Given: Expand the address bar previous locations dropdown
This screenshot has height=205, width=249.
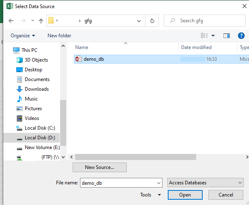Looking at the screenshot, I should 139,21.
